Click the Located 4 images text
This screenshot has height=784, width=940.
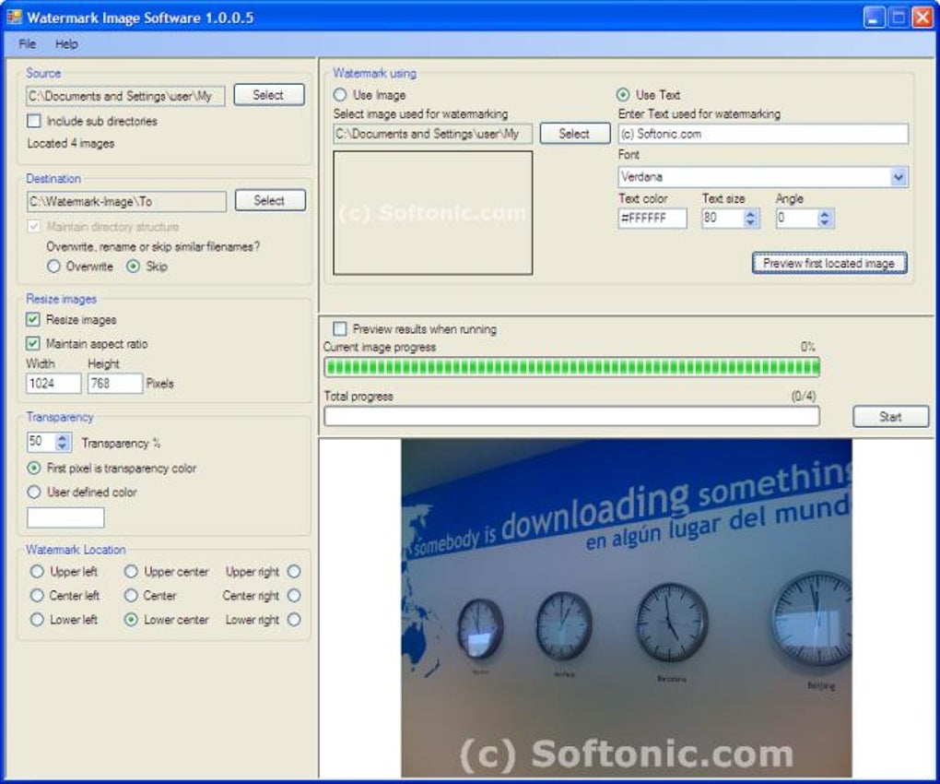[71, 143]
